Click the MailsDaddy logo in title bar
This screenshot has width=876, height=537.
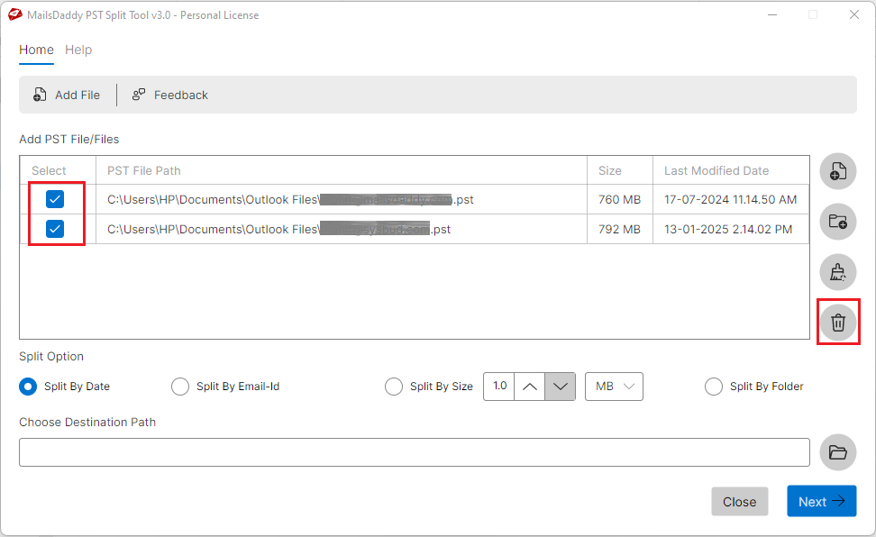point(15,15)
